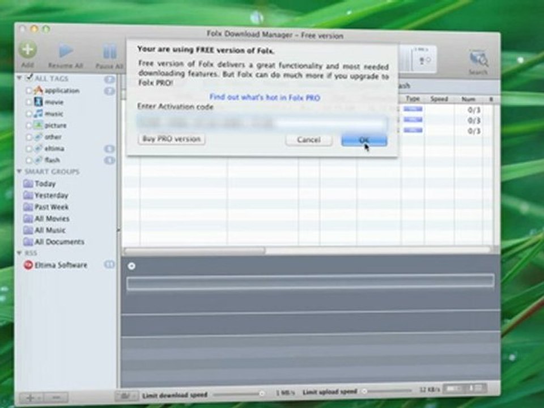
Task: Click the Limit upload speed slider knob
Action: [364, 392]
